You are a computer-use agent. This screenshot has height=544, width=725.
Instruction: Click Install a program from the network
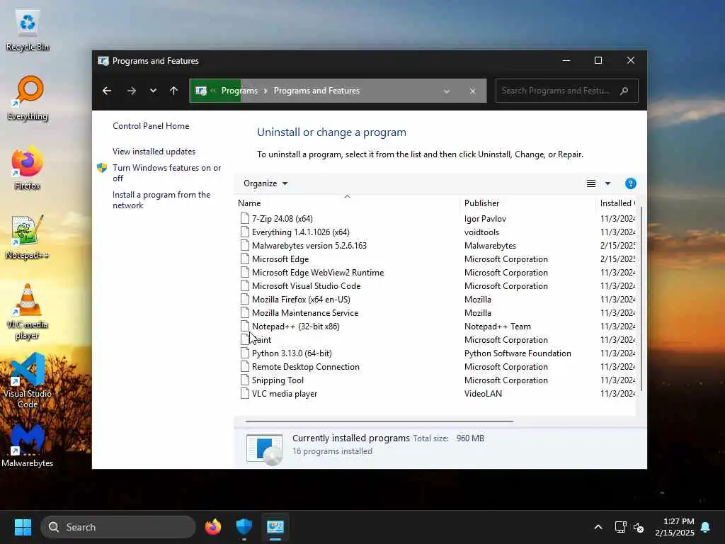coord(161,200)
